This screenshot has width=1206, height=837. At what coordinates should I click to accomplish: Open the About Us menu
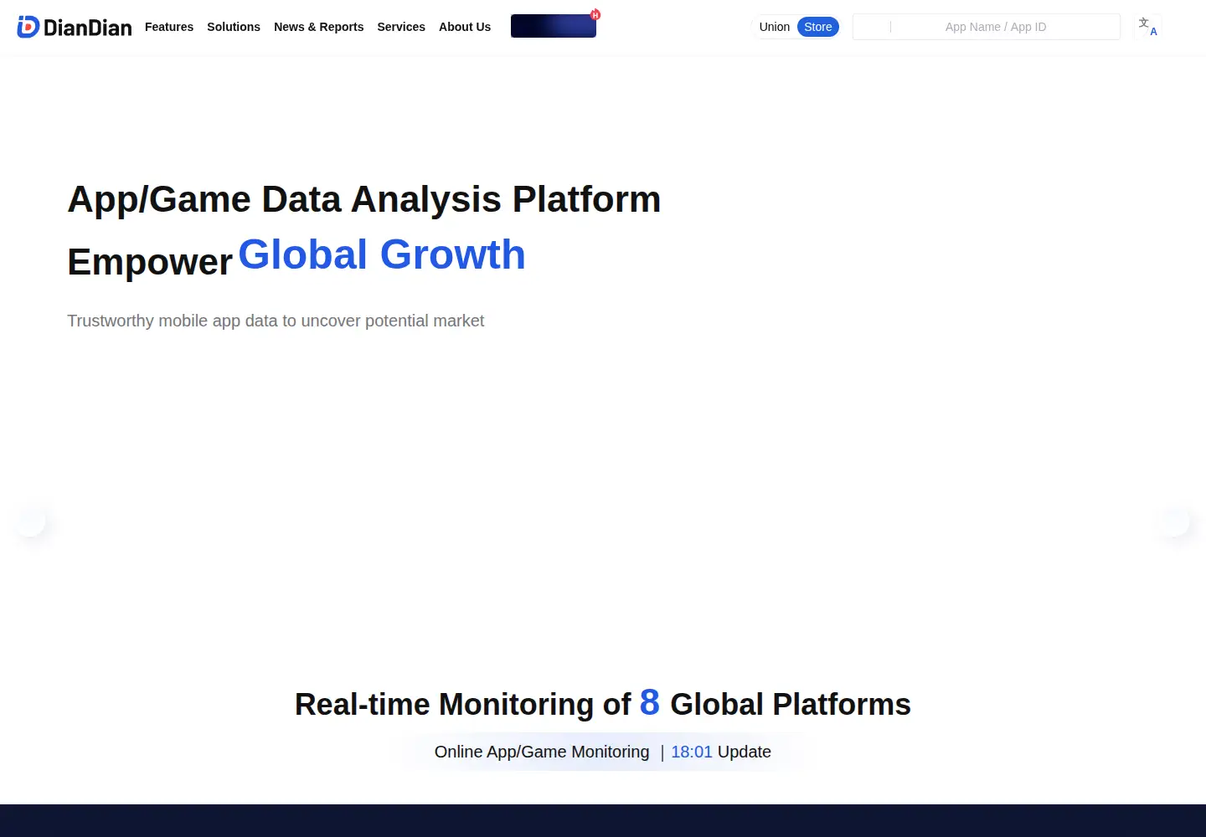tap(465, 27)
